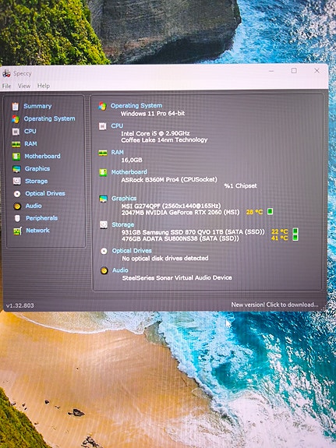Screen dimensions: 336x448
Task: Click the Graphics heading in the summary pane
Action: point(124,198)
